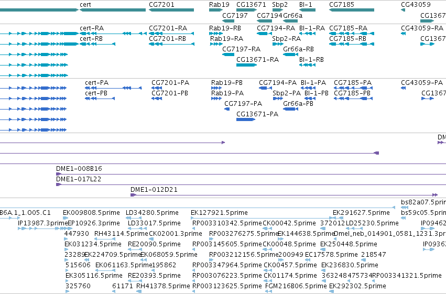Image resolution: width=446 pixels, height=294 pixels.
Task: Click the EC17578.5prime EST label
Action: (x=331, y=255)
